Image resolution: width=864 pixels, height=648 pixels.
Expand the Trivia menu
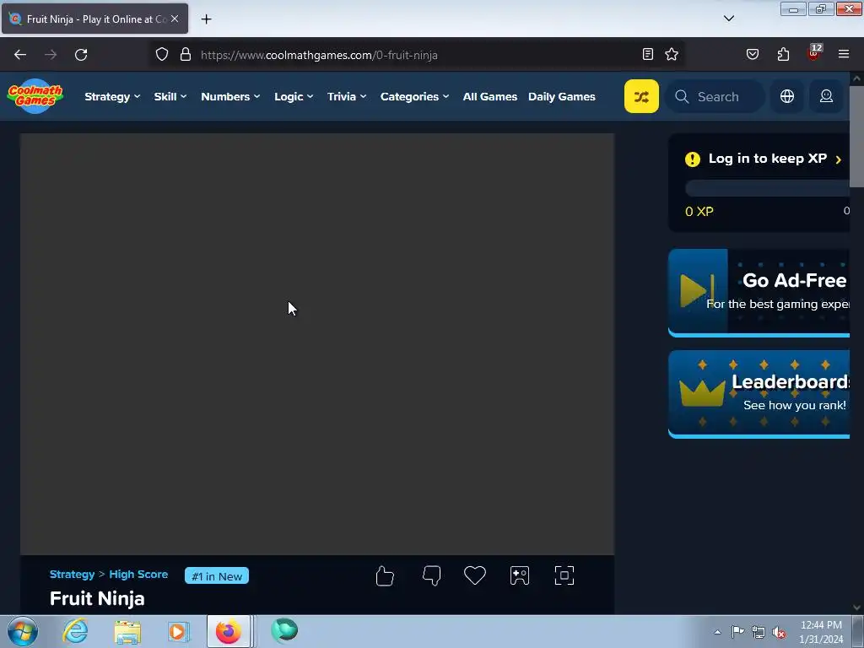(347, 96)
